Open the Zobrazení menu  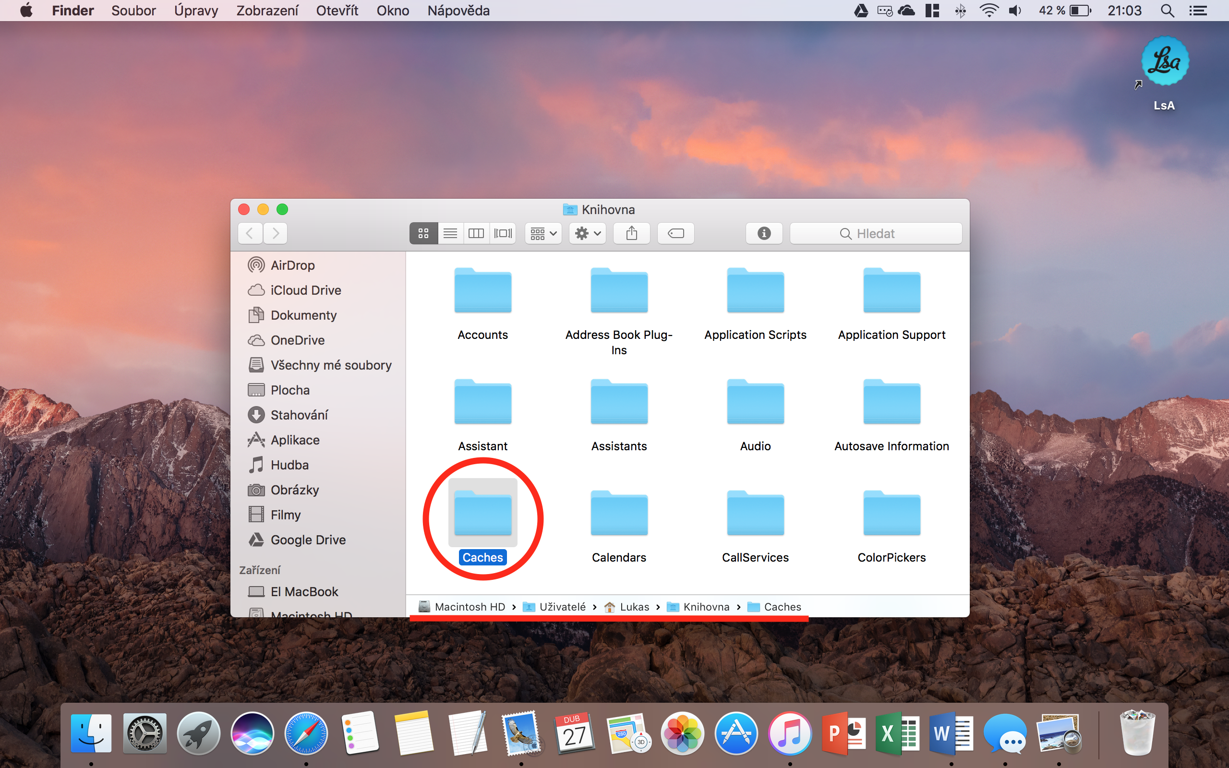(x=267, y=11)
